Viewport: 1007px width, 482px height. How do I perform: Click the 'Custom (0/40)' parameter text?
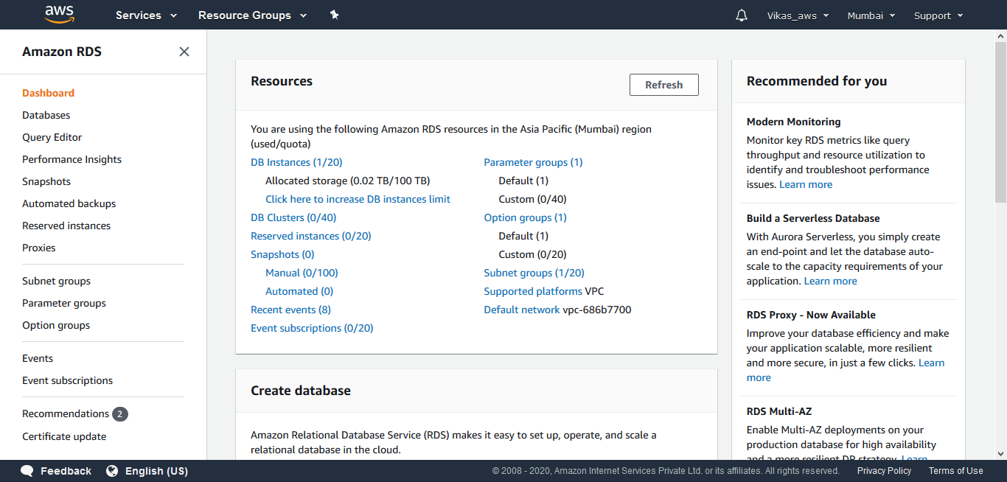tap(532, 199)
